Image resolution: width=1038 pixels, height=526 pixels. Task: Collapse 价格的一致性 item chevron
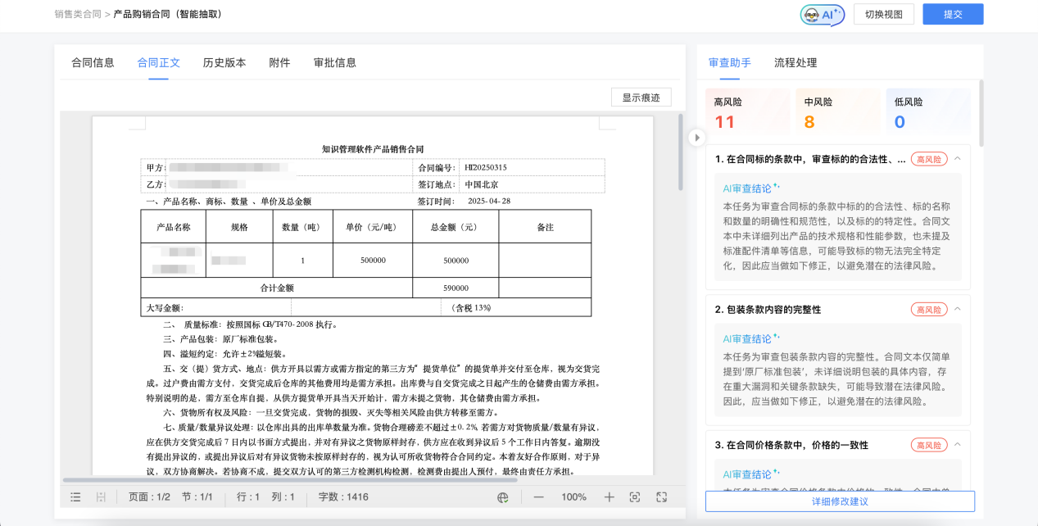pyautogui.click(x=958, y=445)
